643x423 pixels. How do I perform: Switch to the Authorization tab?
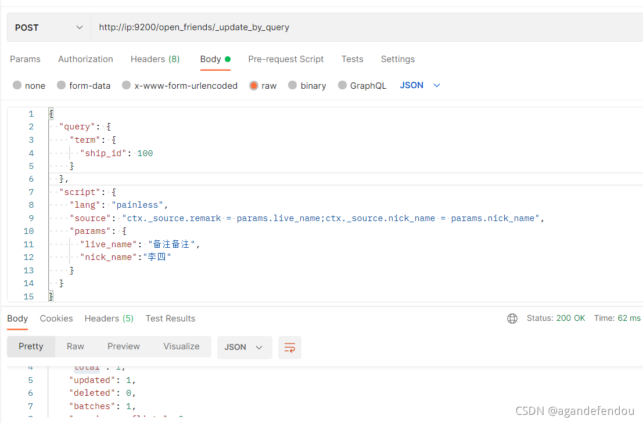85,59
